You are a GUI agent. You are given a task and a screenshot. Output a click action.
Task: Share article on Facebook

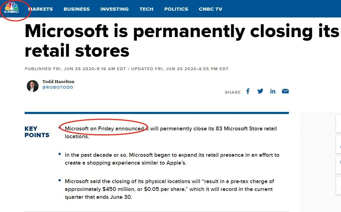pyautogui.click(x=248, y=91)
